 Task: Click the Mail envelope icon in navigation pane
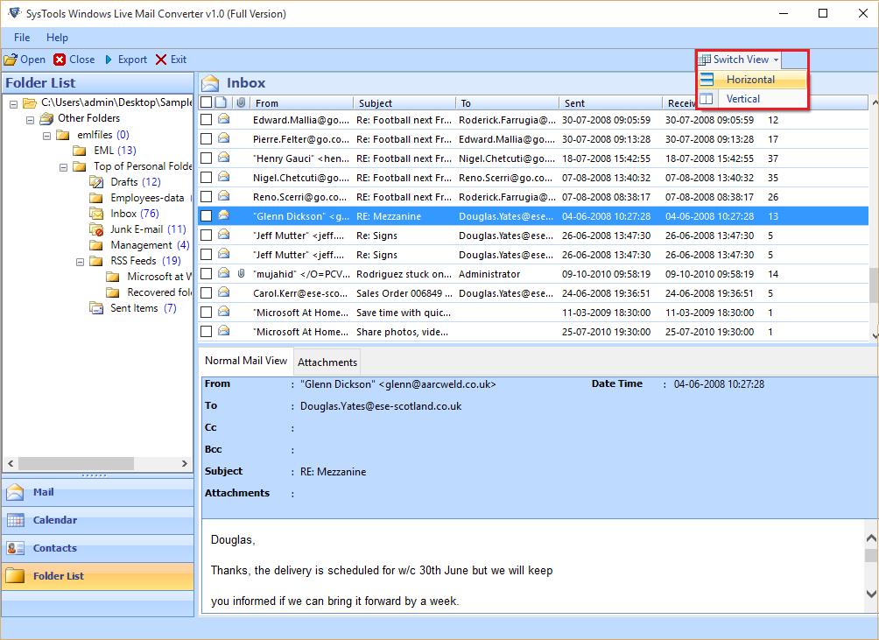coord(15,492)
